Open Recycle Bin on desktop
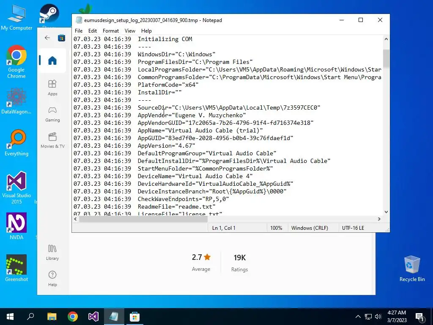The width and height of the screenshot is (433, 325). click(x=412, y=269)
